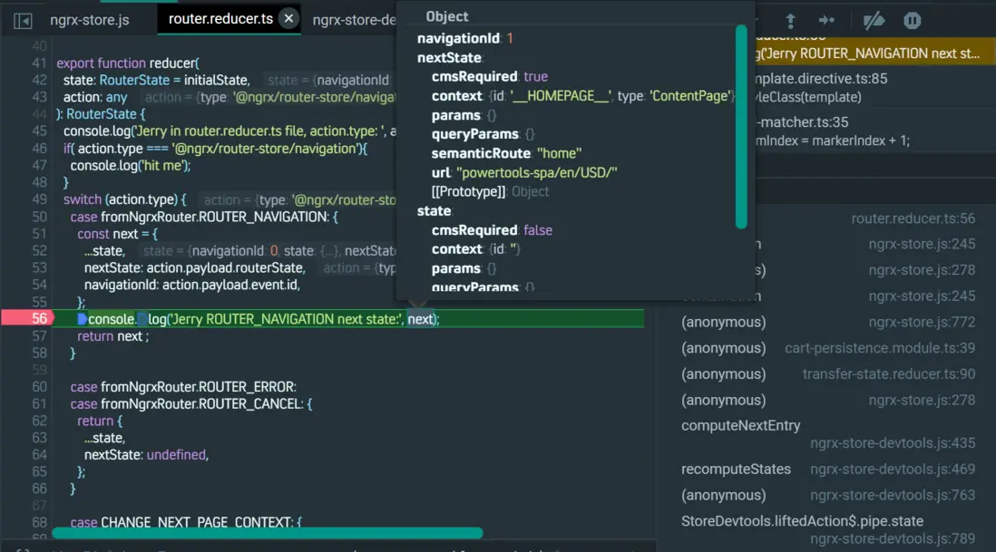The width and height of the screenshot is (996, 552).
Task: Click the 'next' variable on line 56
Action: pos(420,319)
